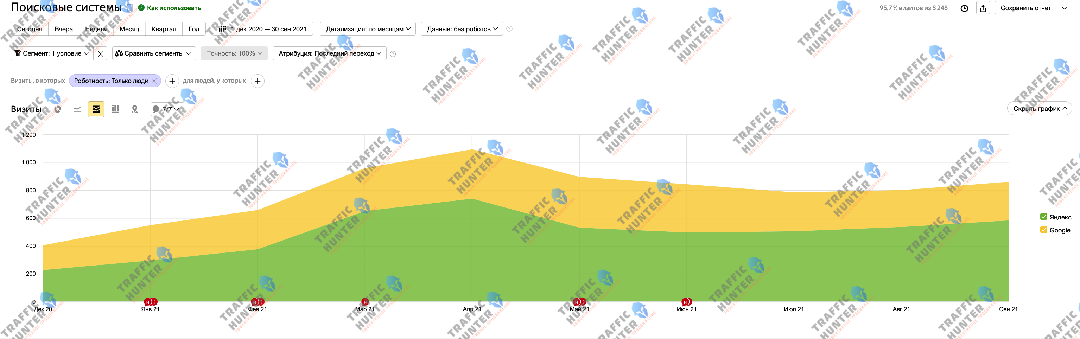Switch chart to line graph view

click(77, 109)
